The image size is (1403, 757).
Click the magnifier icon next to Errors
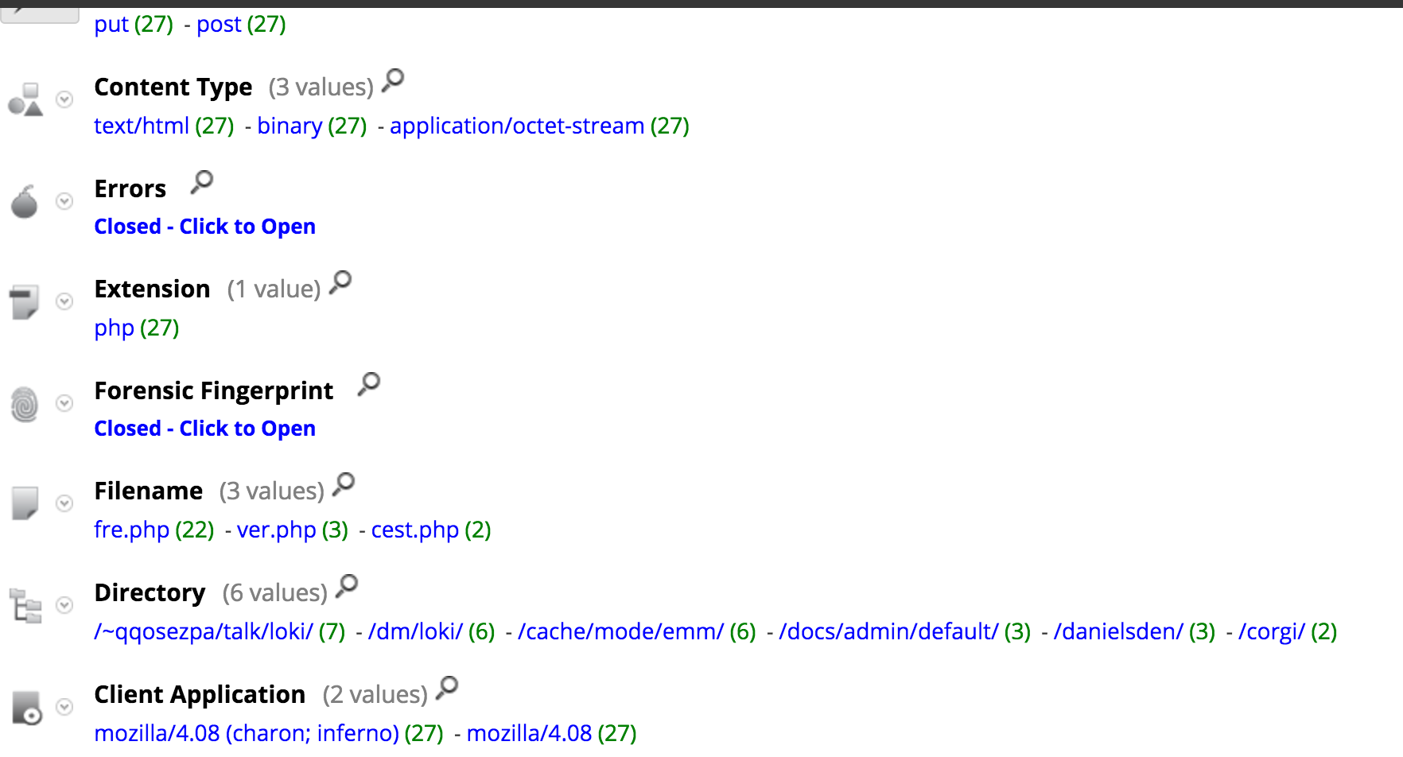coord(202,182)
